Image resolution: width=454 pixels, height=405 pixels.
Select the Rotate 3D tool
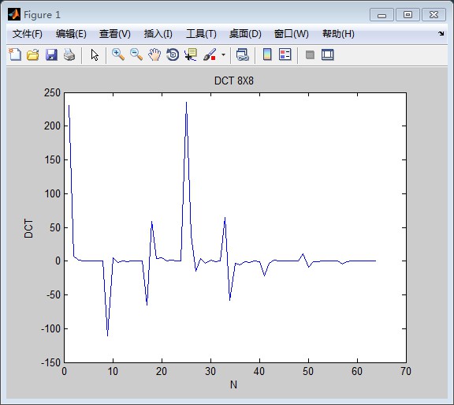pos(173,54)
